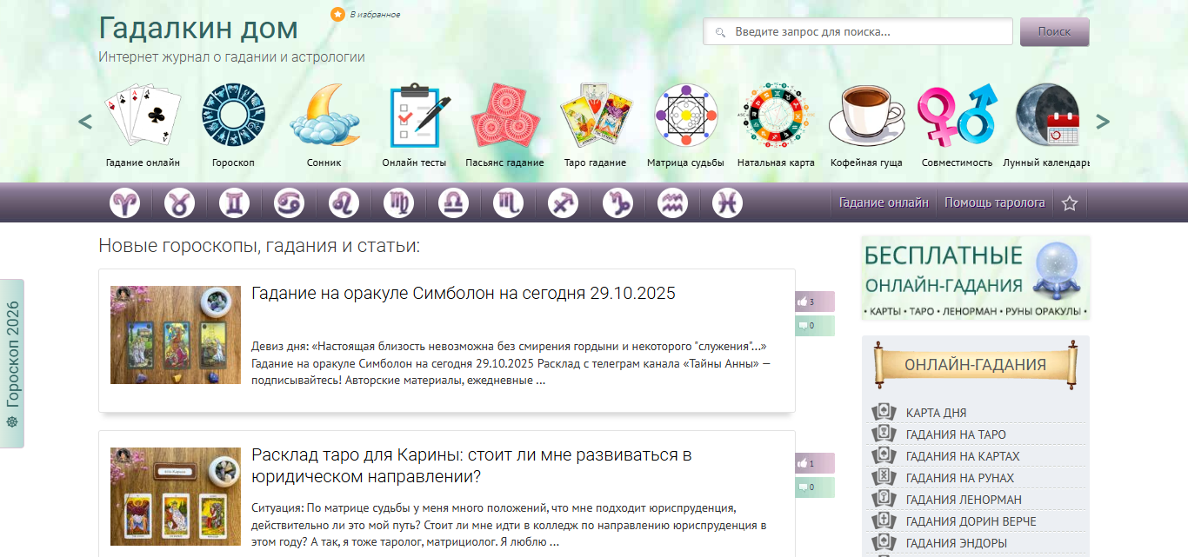The height and width of the screenshot is (557, 1188).
Task: Open the Таро гадание cards icon
Action: [596, 115]
